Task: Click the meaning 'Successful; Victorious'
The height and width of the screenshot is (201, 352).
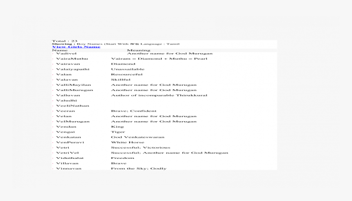Action: (x=140, y=147)
